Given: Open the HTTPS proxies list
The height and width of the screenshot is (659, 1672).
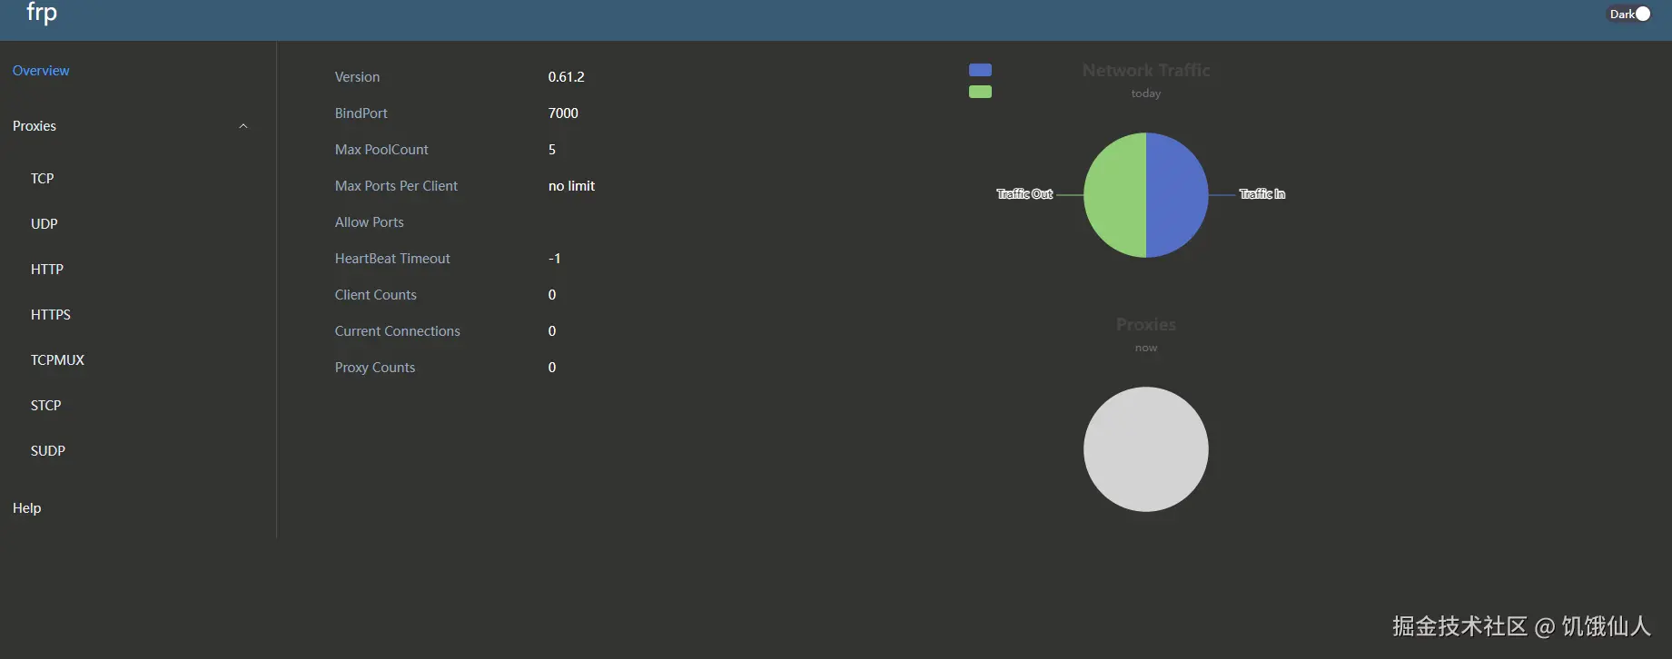Looking at the screenshot, I should tap(51, 315).
